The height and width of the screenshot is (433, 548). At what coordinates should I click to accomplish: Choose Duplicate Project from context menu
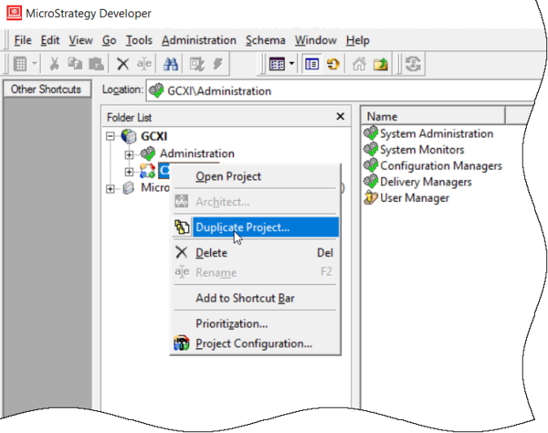click(242, 227)
